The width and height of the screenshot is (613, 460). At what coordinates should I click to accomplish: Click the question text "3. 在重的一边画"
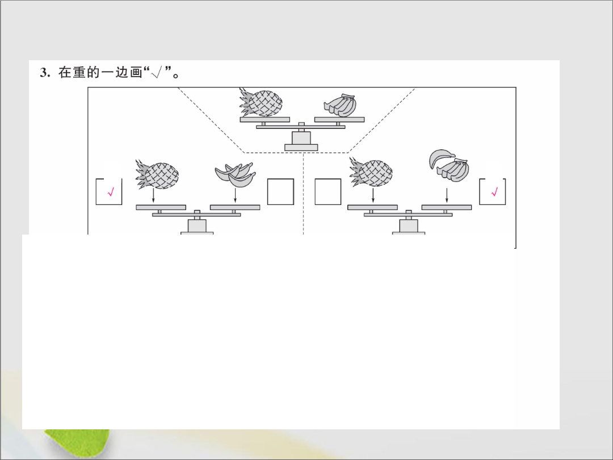(91, 73)
